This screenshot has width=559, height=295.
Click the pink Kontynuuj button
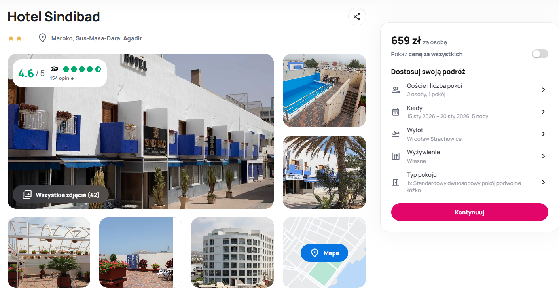[x=470, y=212]
